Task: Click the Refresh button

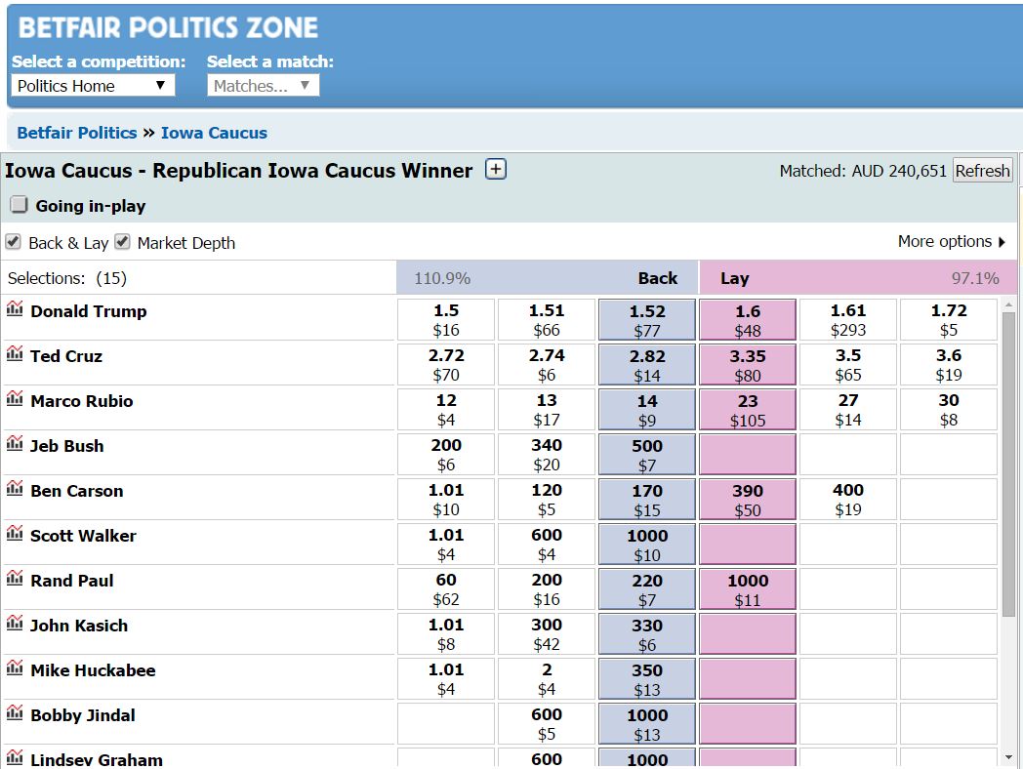Action: click(x=983, y=170)
